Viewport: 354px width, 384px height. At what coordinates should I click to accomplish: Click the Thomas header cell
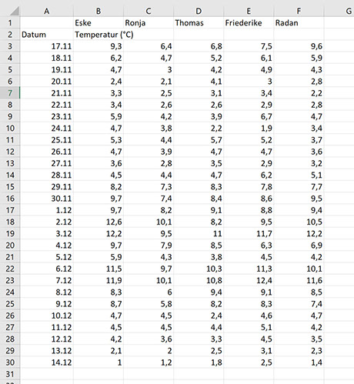click(199, 23)
